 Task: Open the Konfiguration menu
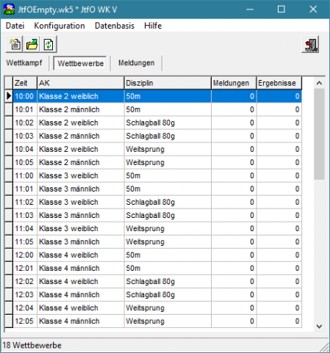tap(60, 26)
